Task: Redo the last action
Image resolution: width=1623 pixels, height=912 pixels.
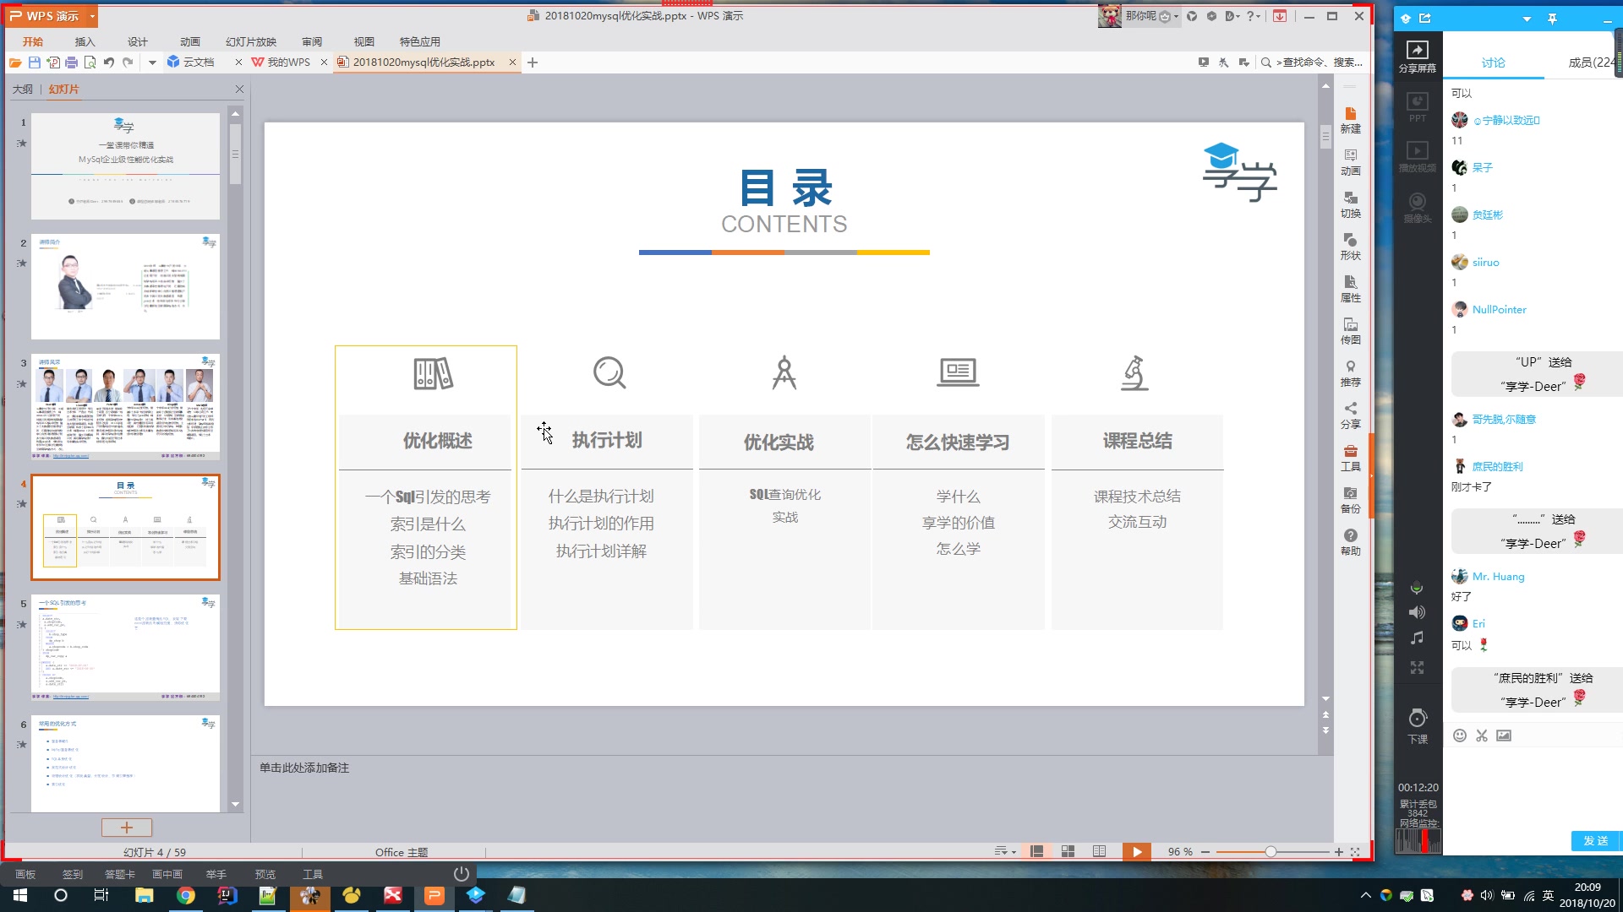Action: pyautogui.click(x=128, y=62)
